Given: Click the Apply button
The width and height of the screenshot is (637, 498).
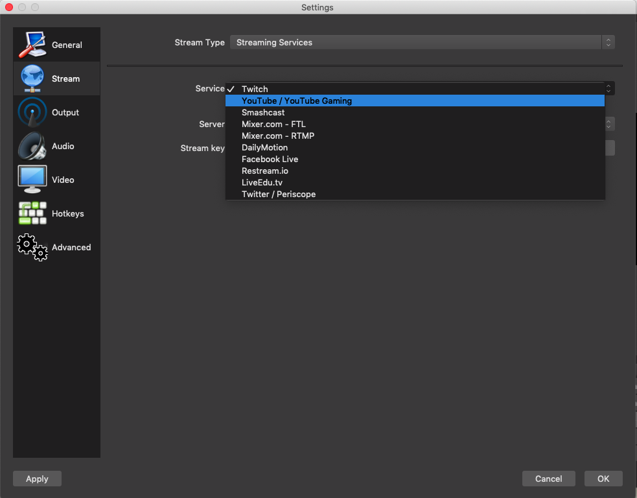Looking at the screenshot, I should pos(37,479).
